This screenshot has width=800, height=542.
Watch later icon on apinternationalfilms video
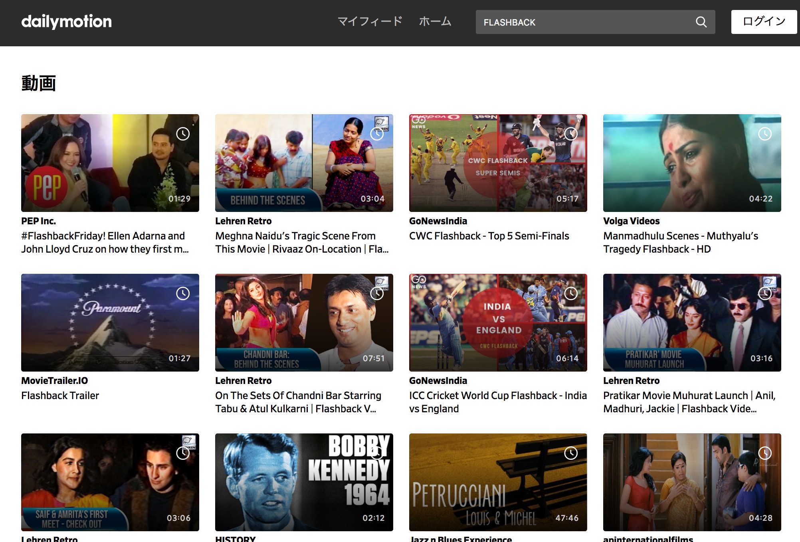765,453
